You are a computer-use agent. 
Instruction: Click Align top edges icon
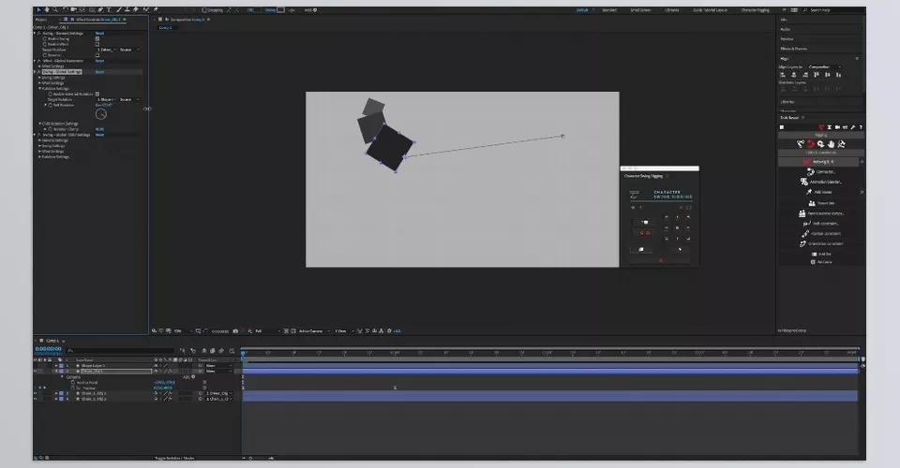click(817, 75)
